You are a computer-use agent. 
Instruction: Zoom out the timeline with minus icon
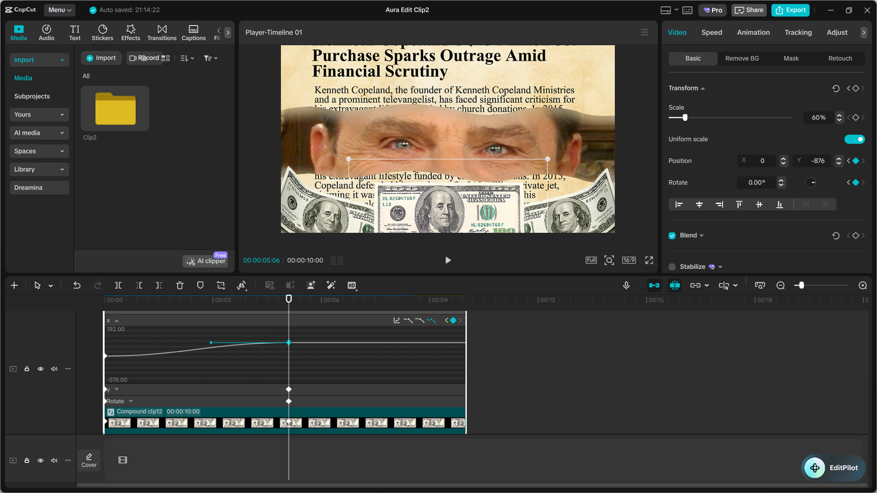pyautogui.click(x=781, y=285)
